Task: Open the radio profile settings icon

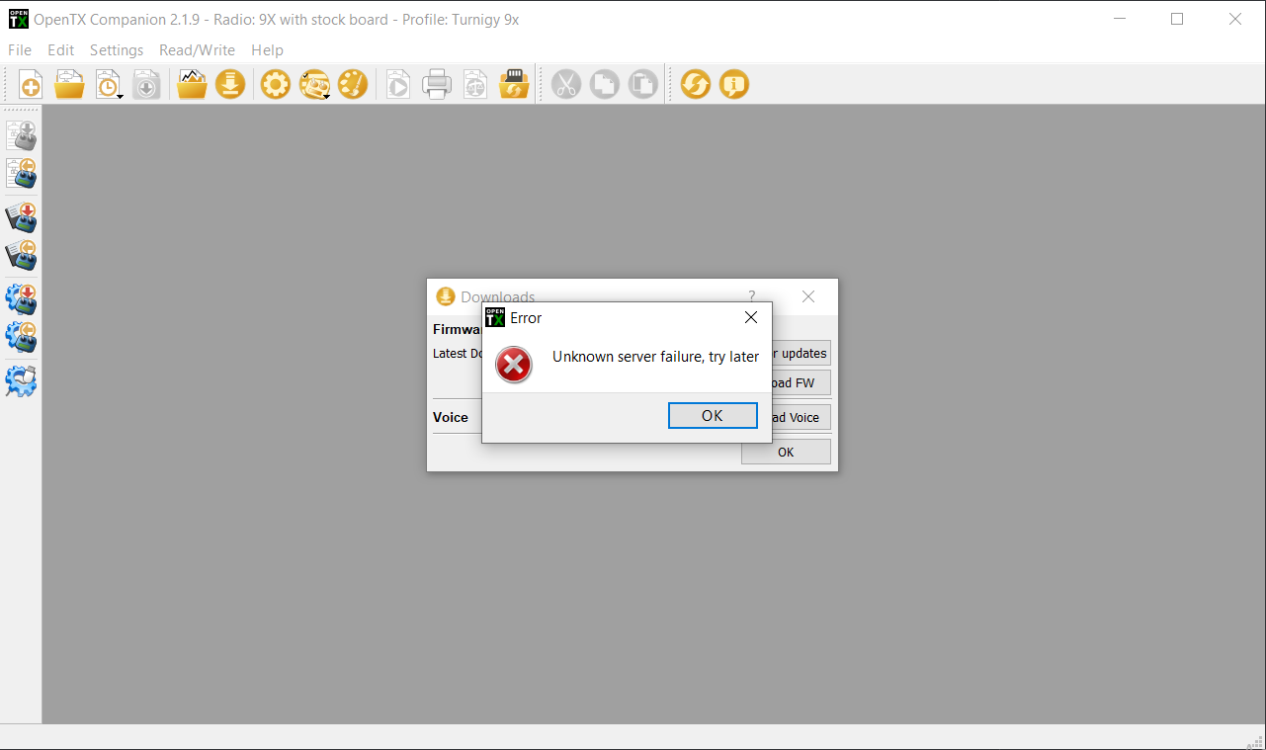Action: [x=313, y=84]
